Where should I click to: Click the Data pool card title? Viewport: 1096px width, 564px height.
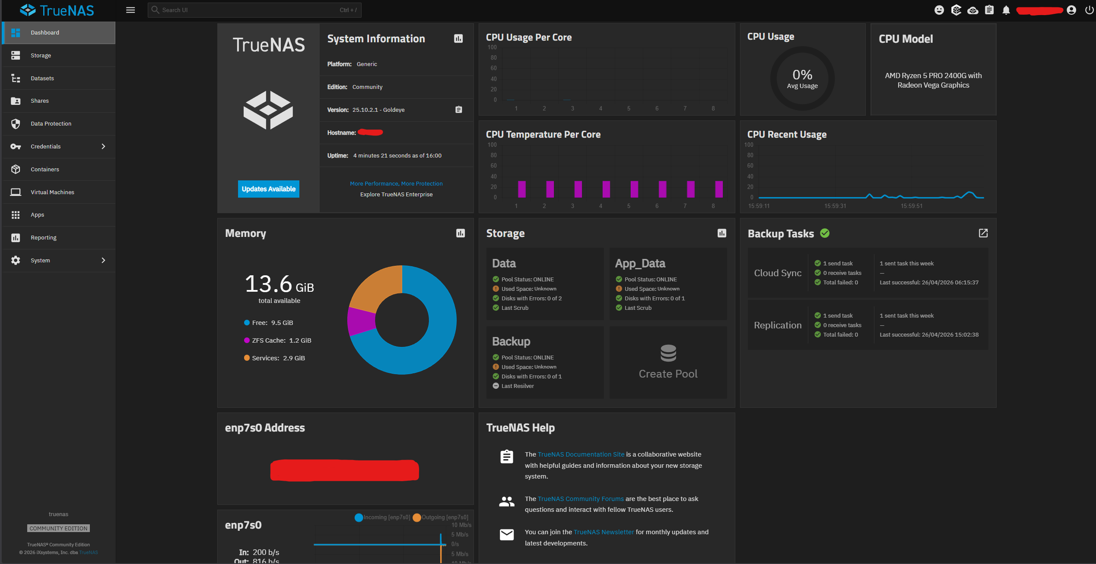504,263
